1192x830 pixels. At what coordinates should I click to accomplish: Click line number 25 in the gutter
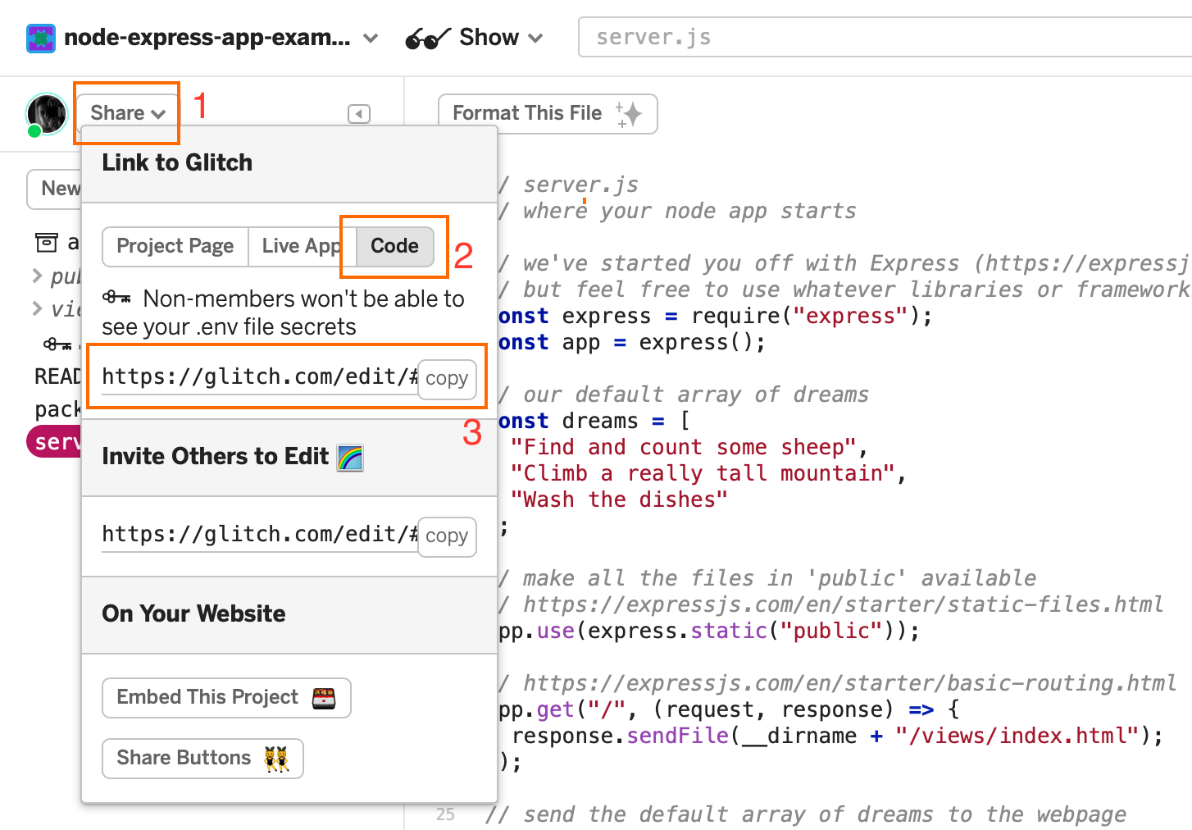click(x=445, y=814)
